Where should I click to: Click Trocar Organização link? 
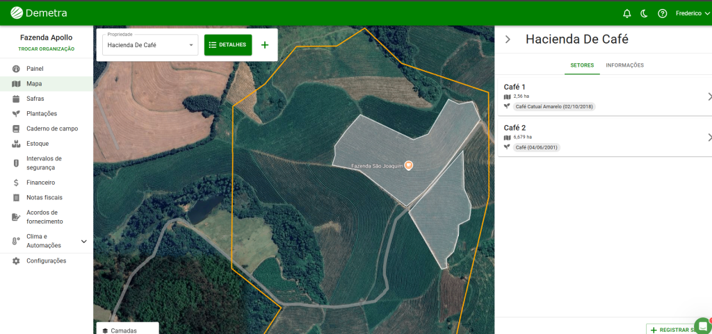tap(47, 49)
